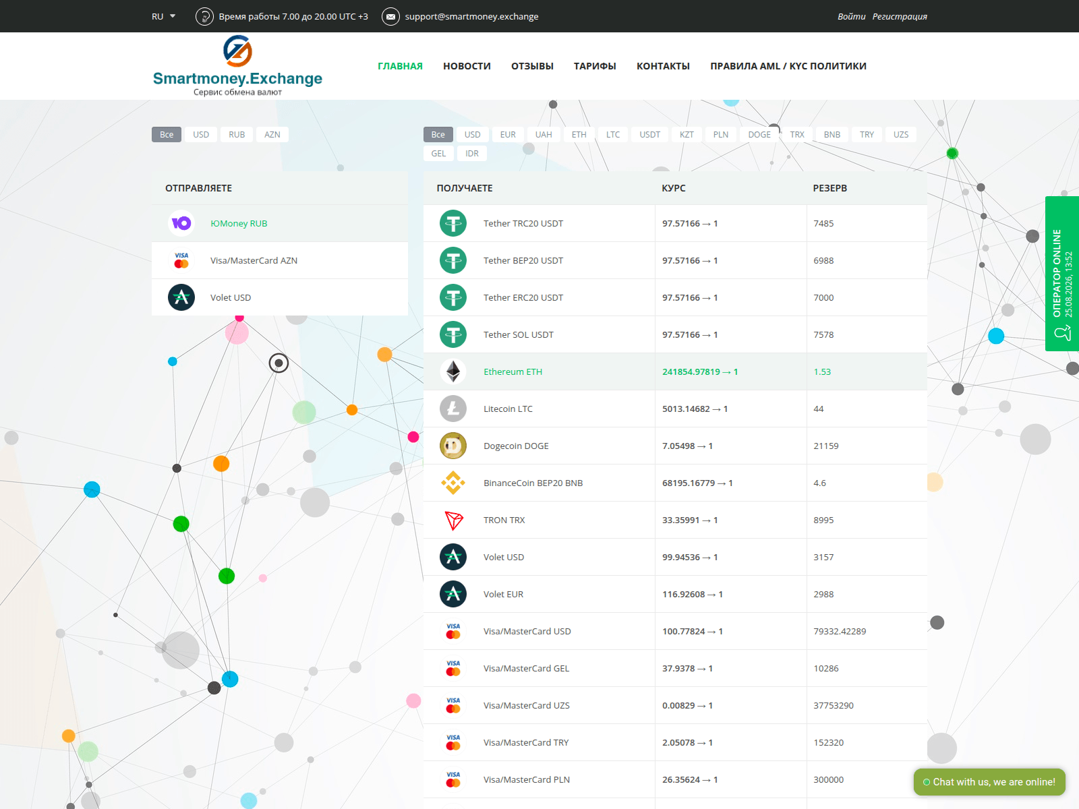The height and width of the screenshot is (809, 1079).
Task: Open the ПРАВИЛА AML / KYC ПОЛИТИКИ page
Action: pos(788,66)
